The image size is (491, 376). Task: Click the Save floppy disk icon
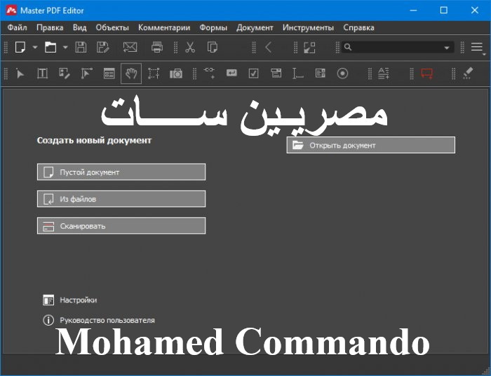[x=81, y=48]
